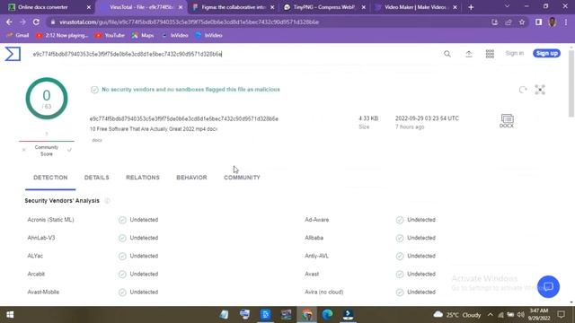Click the Alibaba vendor name
The width and height of the screenshot is (575, 323).
click(314, 238)
